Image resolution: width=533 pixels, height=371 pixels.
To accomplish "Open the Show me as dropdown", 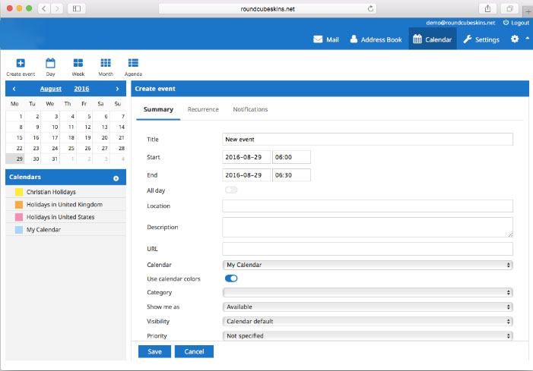I will point(367,307).
